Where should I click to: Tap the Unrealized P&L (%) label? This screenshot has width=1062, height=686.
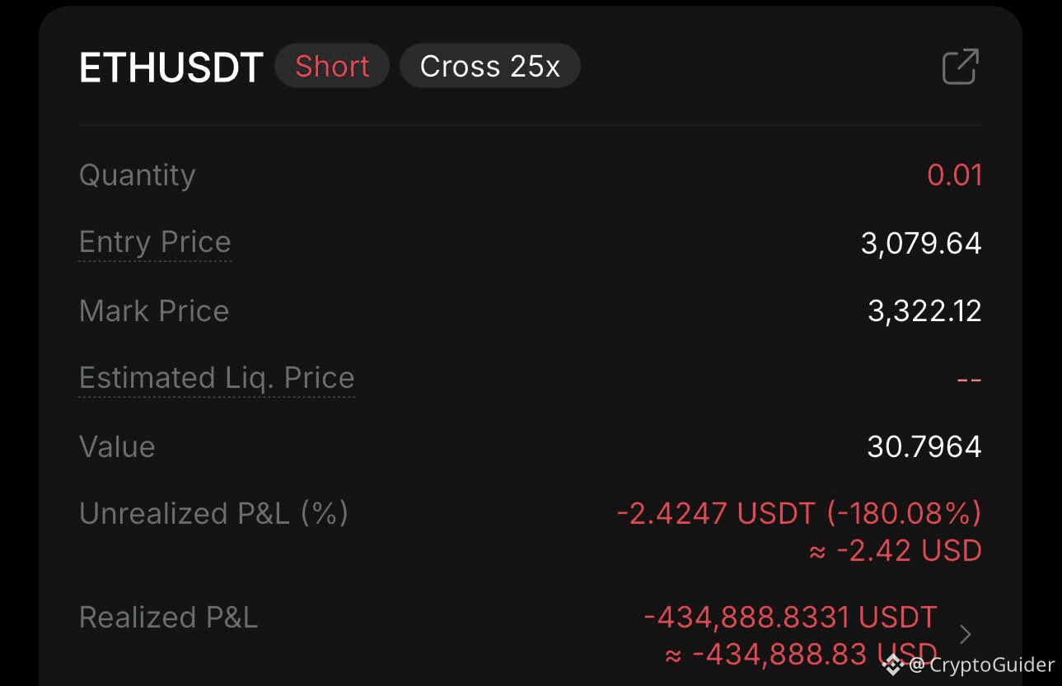pyautogui.click(x=214, y=514)
